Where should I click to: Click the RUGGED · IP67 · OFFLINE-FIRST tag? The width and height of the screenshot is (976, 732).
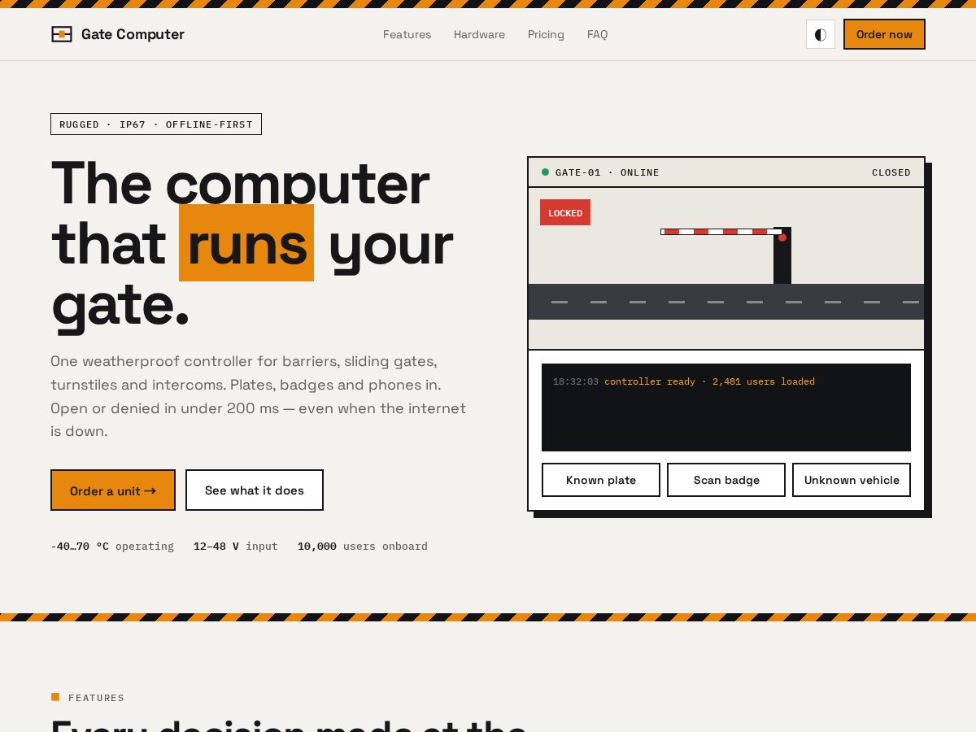coord(156,124)
